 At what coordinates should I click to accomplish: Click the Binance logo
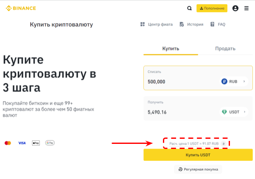(21, 8)
